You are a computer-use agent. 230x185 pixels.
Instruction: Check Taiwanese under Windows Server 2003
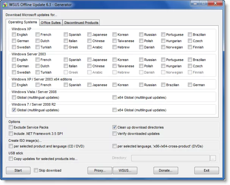(x=114, y=66)
